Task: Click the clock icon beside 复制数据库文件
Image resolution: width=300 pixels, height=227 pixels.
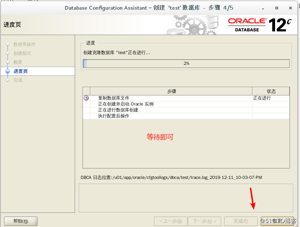Action: [86, 98]
